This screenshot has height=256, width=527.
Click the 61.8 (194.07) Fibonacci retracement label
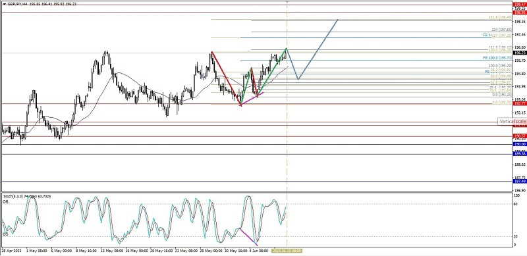click(x=501, y=82)
